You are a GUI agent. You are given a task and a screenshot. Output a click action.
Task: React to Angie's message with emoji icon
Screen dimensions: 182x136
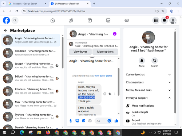[105, 94]
